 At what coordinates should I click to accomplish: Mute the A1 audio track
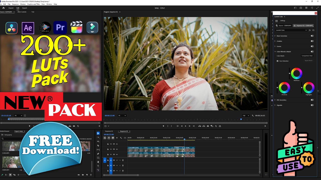click(x=117, y=160)
